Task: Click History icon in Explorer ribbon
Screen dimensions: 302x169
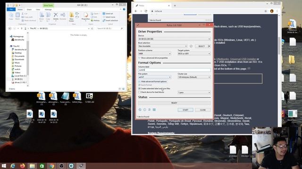Action: tap(95, 21)
